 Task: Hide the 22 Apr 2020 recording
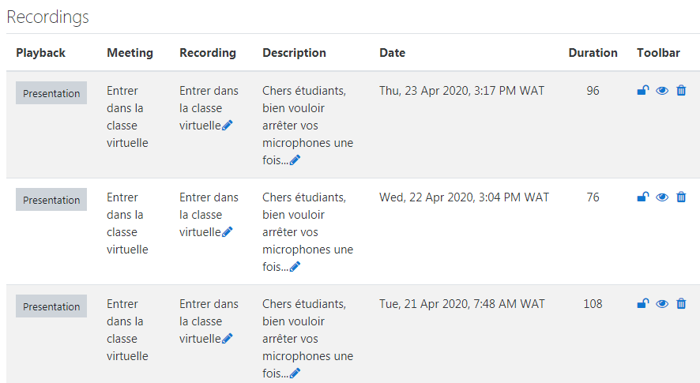click(x=662, y=197)
